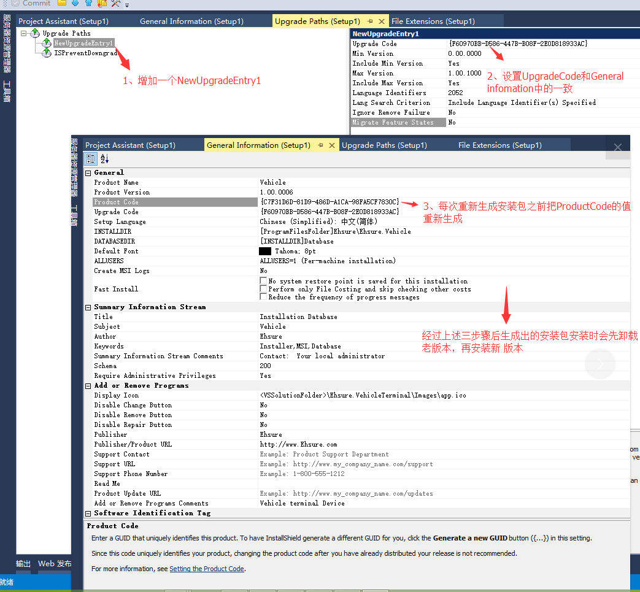Open 服务器资源管理器 side panel in front window
Screen dimensions: 640x592
pyautogui.click(x=74, y=168)
